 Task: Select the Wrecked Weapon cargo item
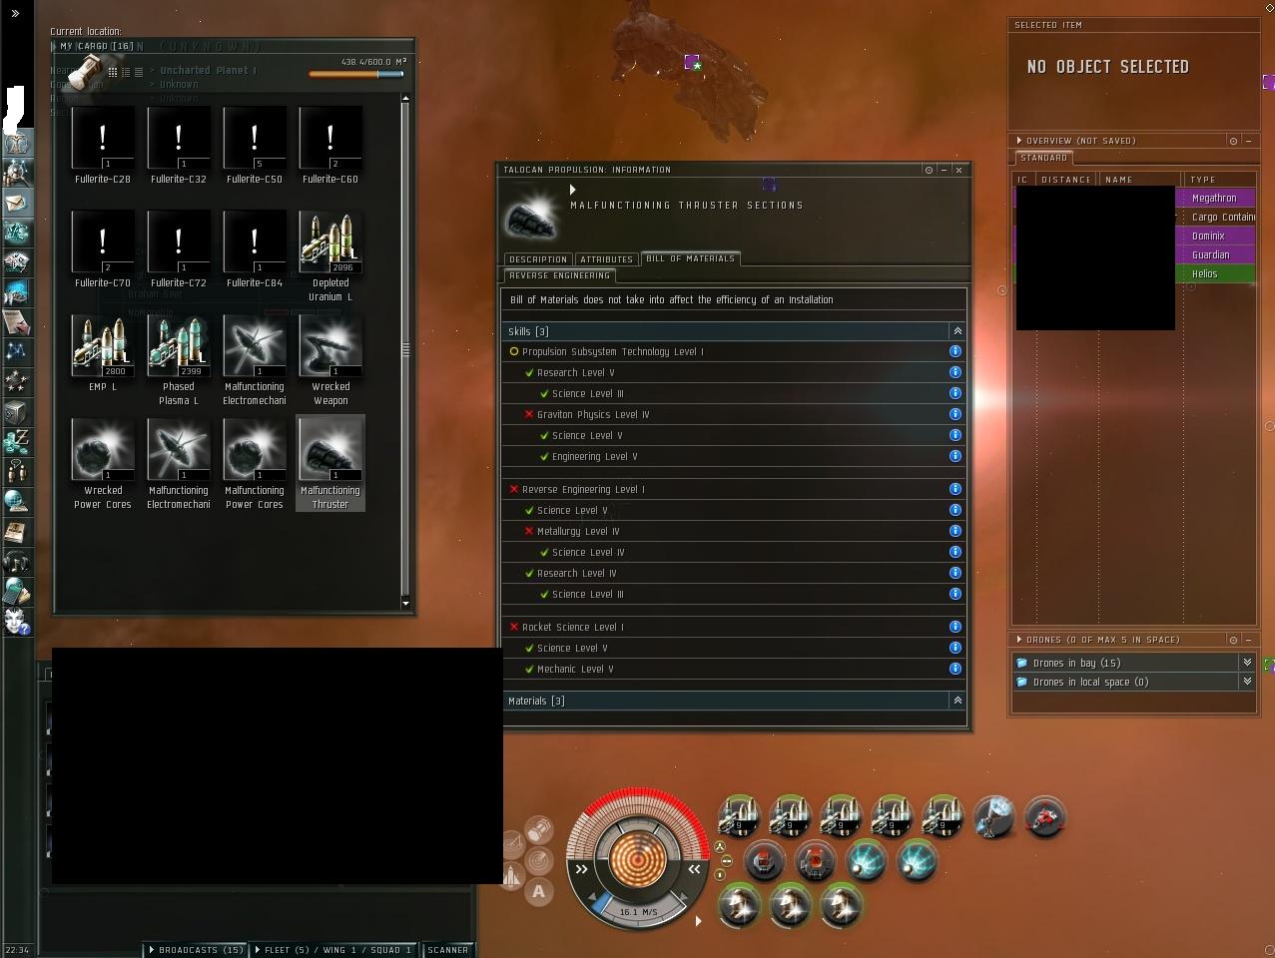click(330, 359)
